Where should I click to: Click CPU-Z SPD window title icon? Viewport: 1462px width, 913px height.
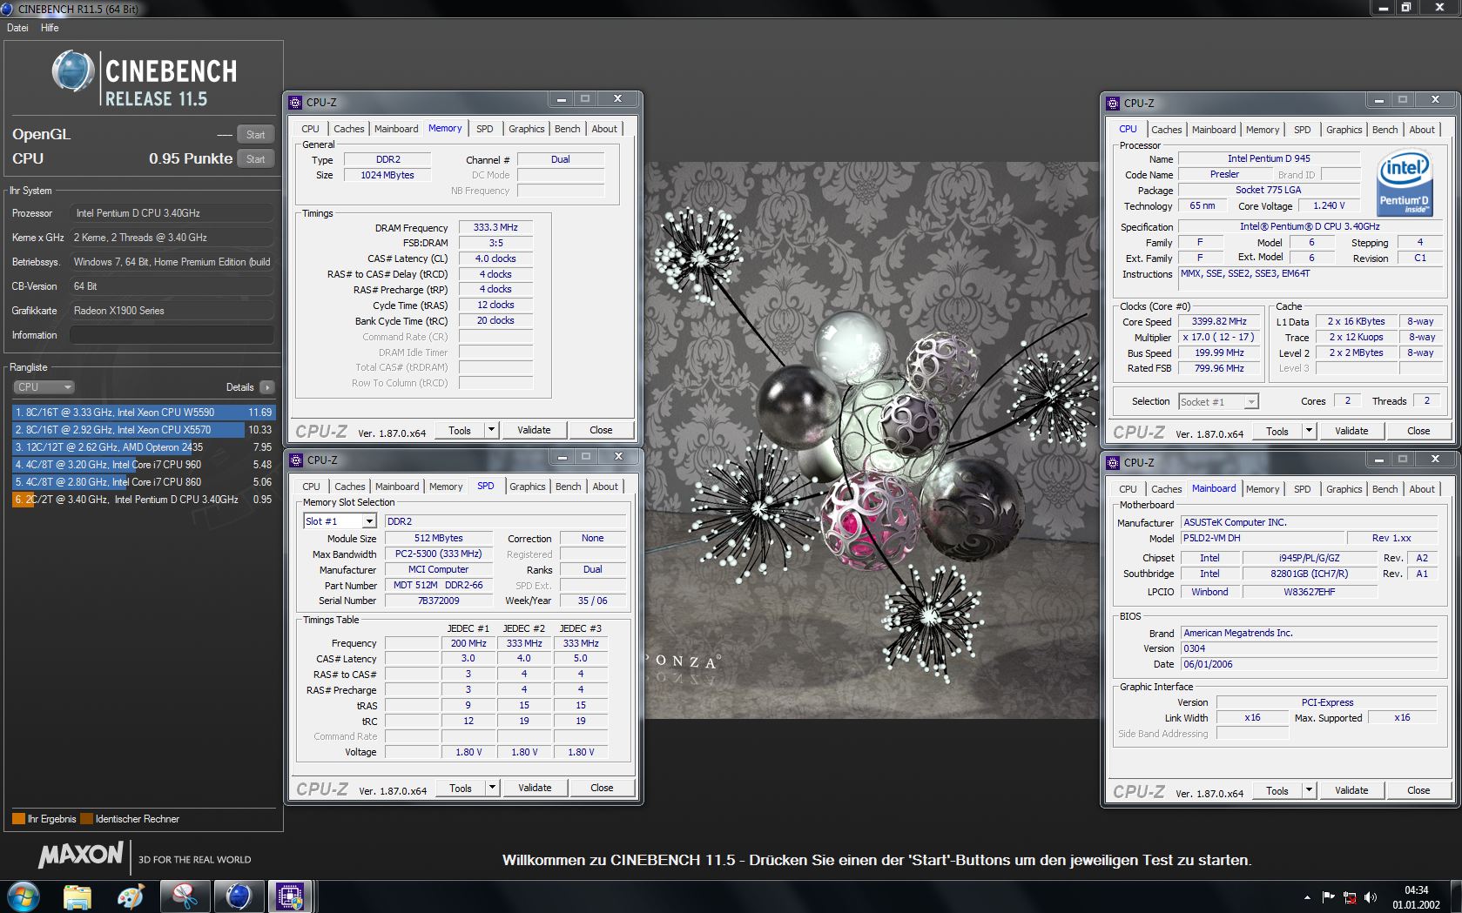[296, 460]
